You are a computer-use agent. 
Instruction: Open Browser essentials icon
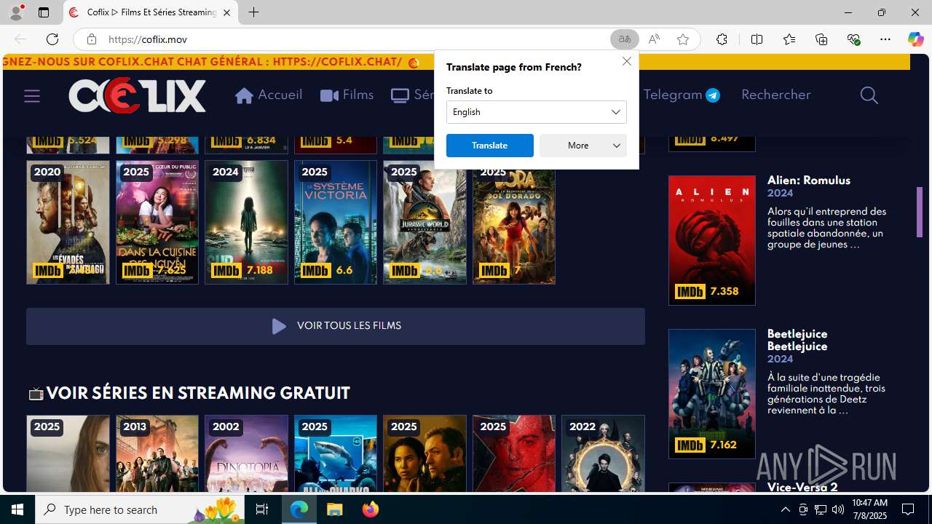(853, 39)
